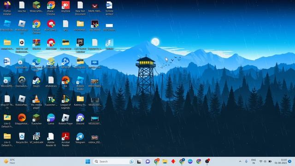This screenshot has height=166, width=295.
Task: Open the Windows Start menu
Action: click(88, 161)
